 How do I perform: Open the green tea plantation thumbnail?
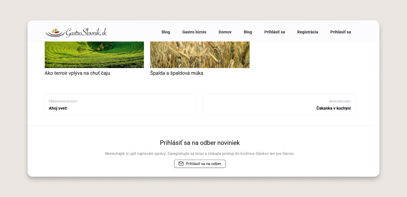(94, 55)
